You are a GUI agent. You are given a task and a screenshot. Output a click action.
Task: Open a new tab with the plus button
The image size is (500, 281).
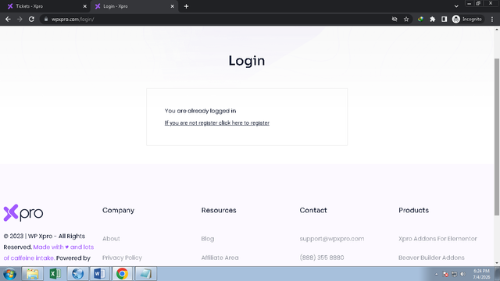[186, 6]
